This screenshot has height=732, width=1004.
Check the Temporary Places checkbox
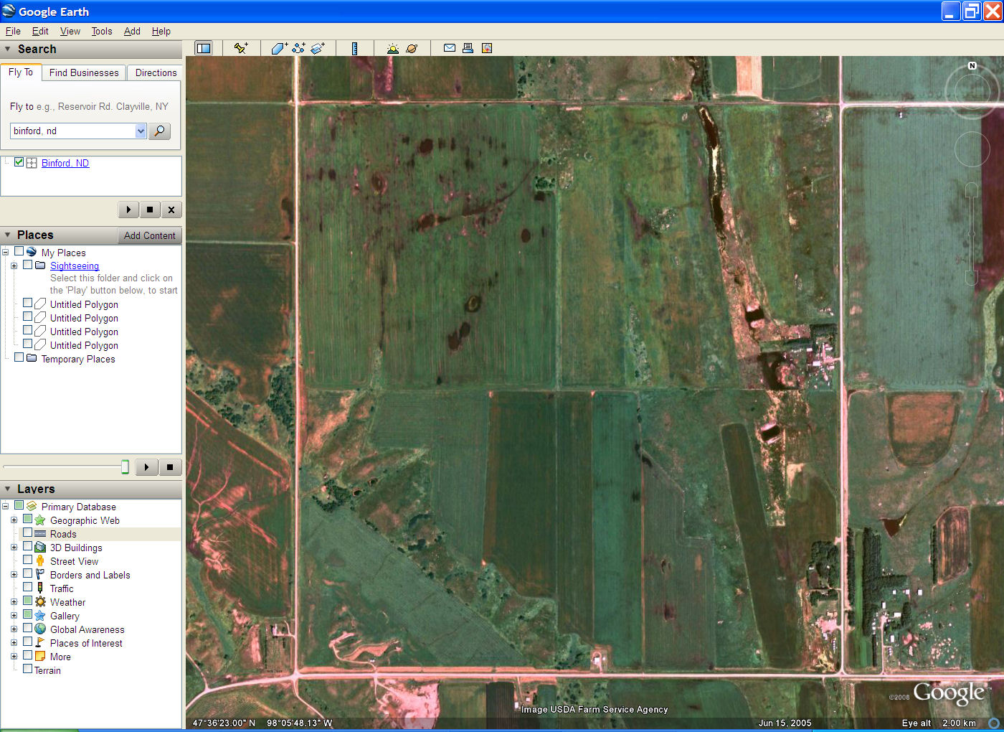(19, 358)
